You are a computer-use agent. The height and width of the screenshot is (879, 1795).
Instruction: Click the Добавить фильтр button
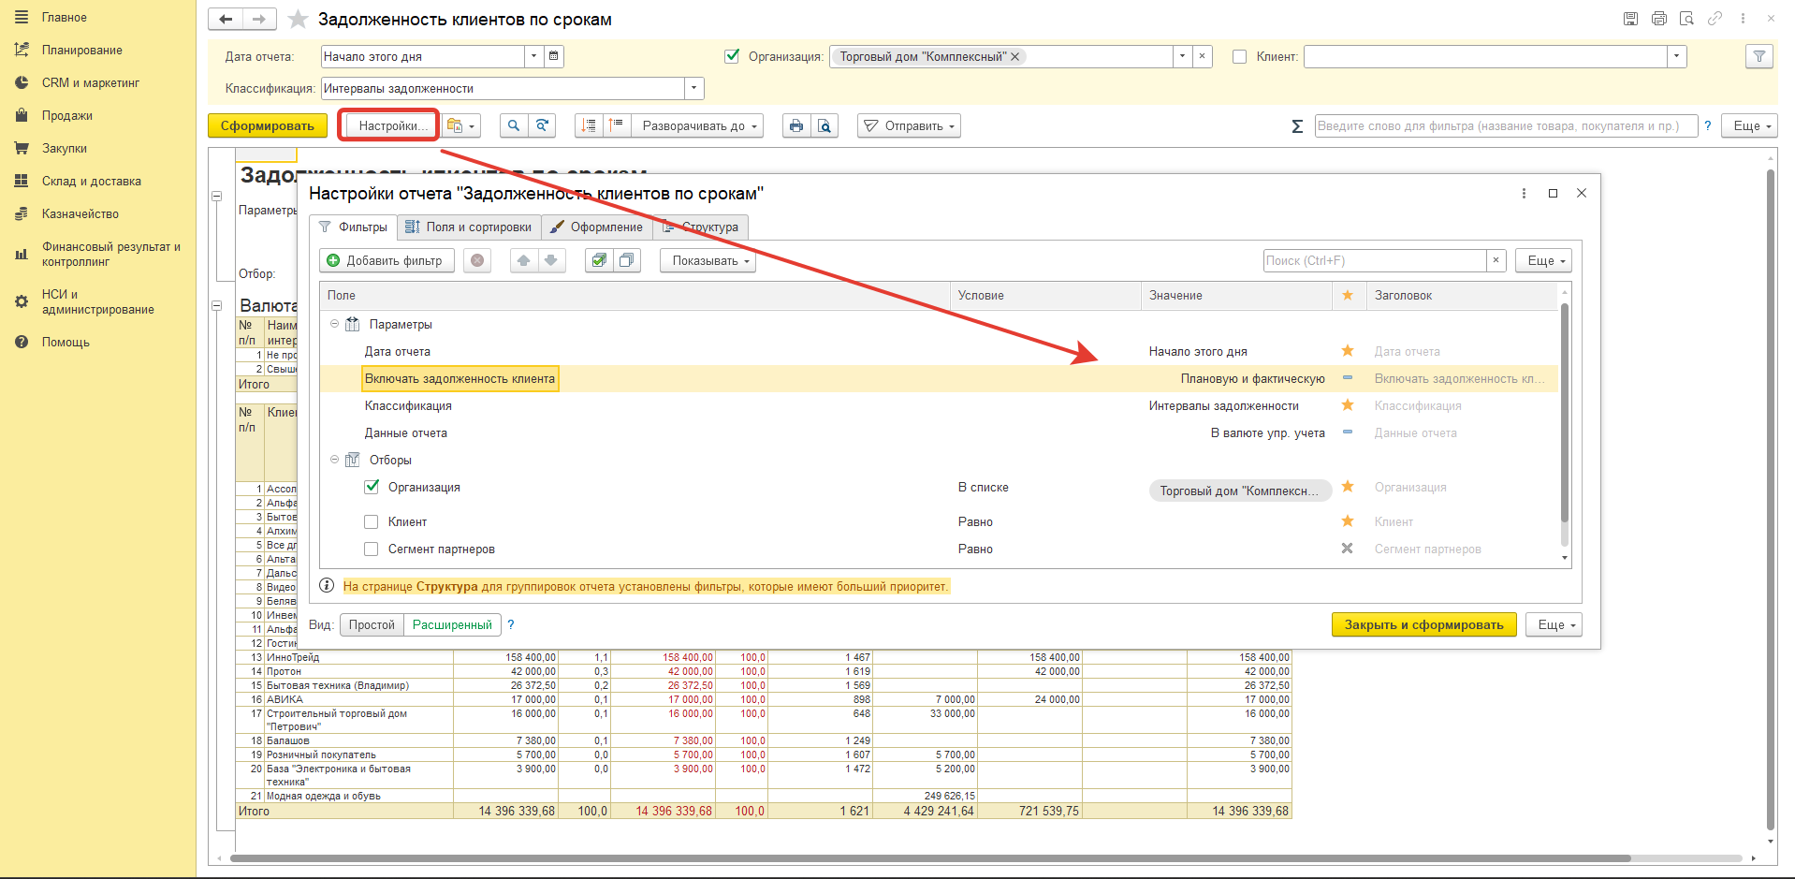coord(387,260)
